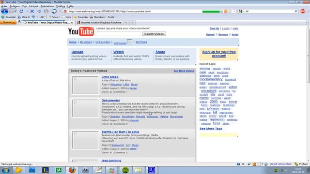Open the Windows Start orb
The height and width of the screenshot is (174, 310).
5,170
